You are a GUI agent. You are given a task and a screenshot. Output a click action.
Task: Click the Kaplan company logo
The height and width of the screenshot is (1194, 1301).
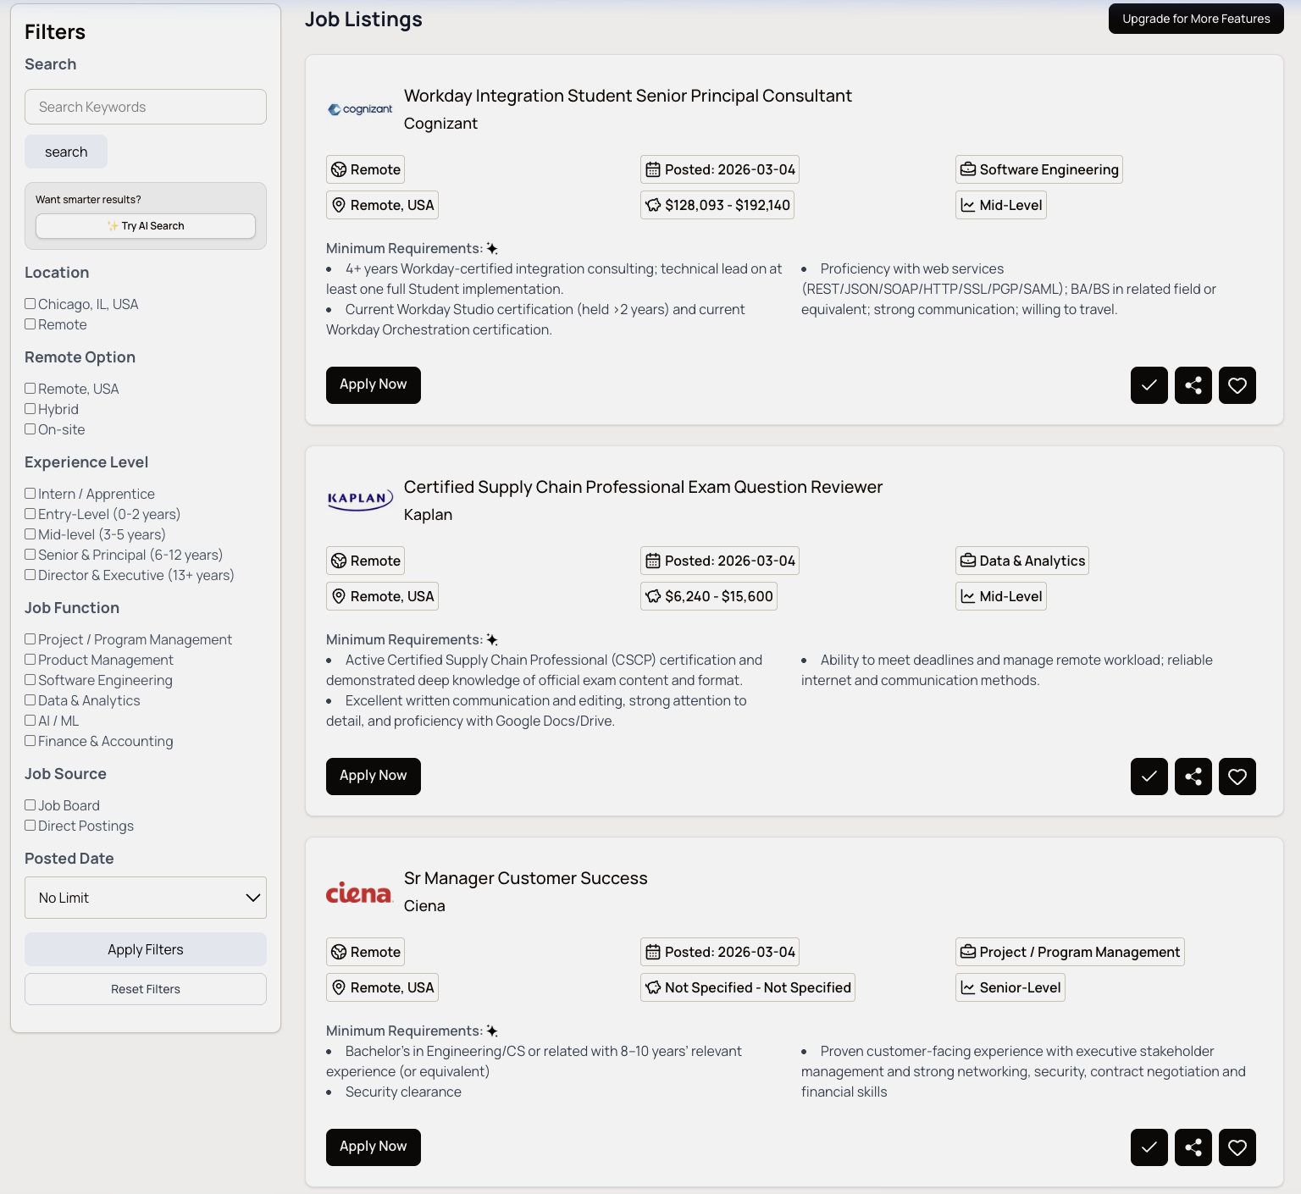(359, 500)
